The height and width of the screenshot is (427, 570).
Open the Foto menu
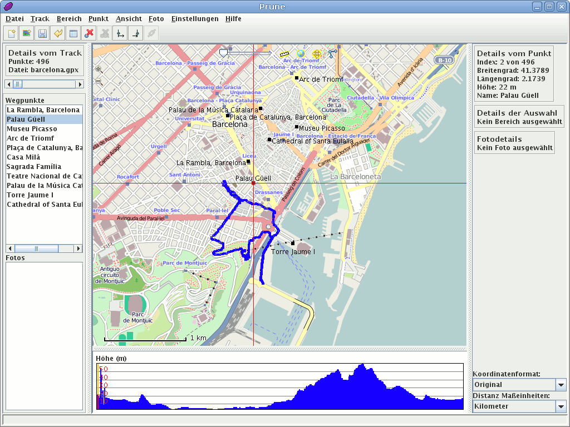click(x=156, y=19)
